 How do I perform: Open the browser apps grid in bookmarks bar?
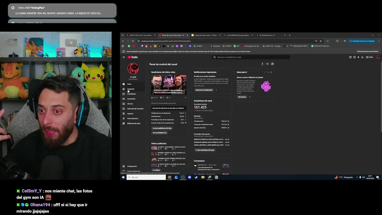[x=123, y=46]
